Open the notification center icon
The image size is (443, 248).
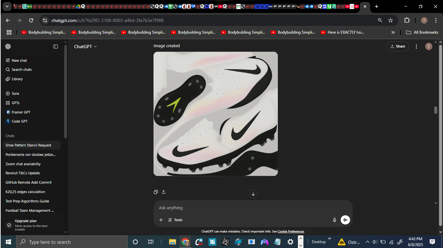pyautogui.click(x=432, y=242)
